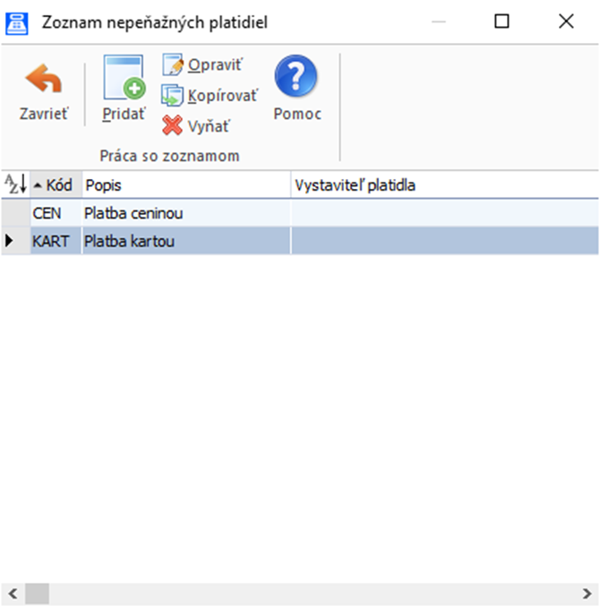Click the app icon in title bar

[x=19, y=21]
